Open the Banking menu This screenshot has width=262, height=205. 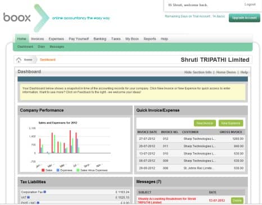click(x=100, y=39)
